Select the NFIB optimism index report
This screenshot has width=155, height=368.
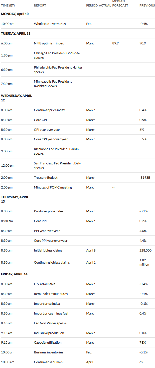[49, 43]
